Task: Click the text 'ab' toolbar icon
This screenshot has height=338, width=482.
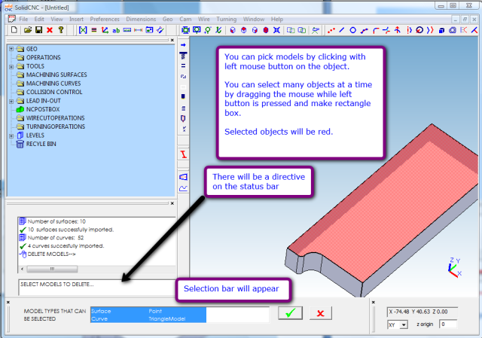Action: pyautogui.click(x=116, y=30)
